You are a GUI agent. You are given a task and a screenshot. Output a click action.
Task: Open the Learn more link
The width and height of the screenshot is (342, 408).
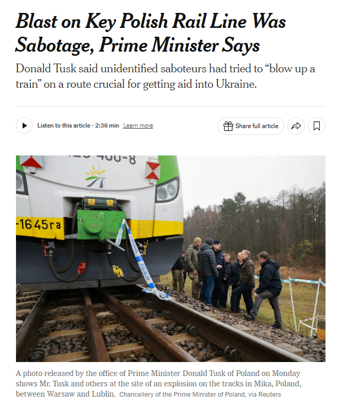click(x=138, y=125)
